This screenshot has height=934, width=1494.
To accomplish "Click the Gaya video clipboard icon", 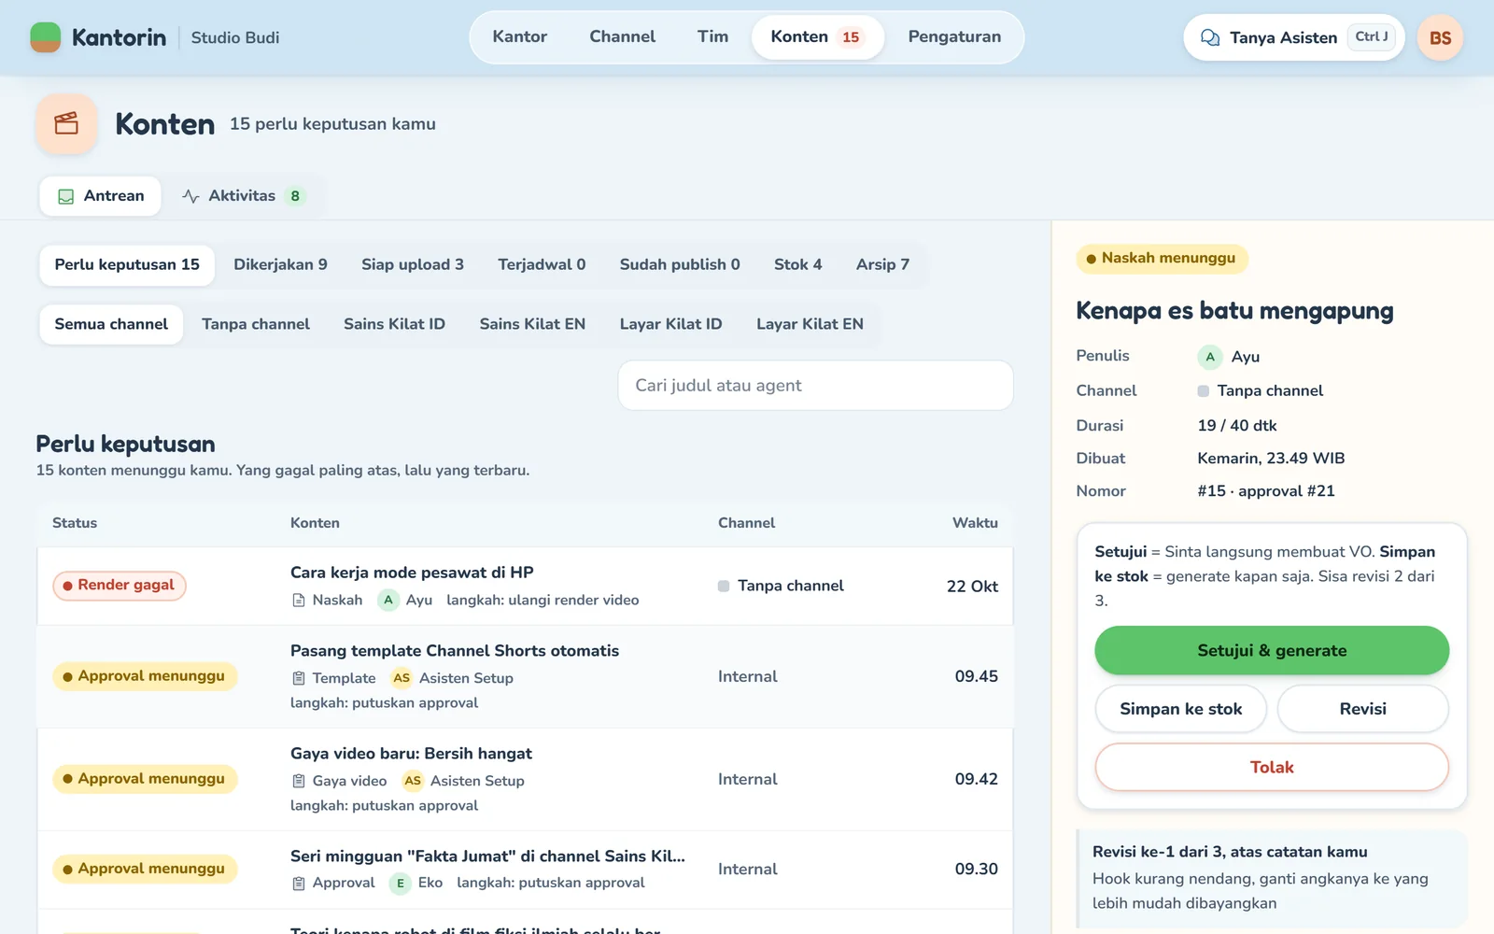I will click(299, 781).
